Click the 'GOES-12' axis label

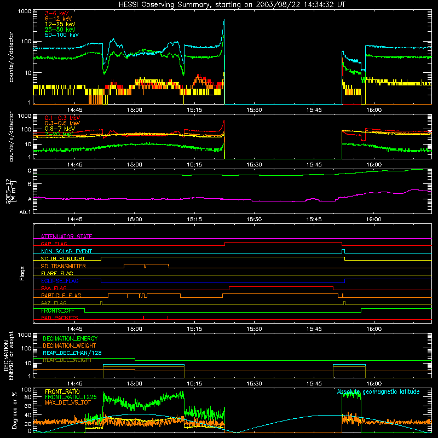pos(9,191)
